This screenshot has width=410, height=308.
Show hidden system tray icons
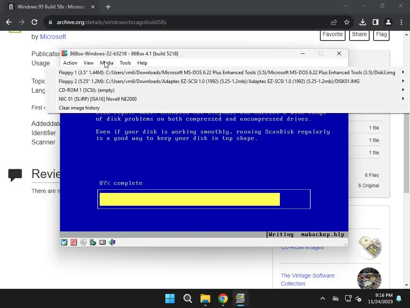pos(323,298)
